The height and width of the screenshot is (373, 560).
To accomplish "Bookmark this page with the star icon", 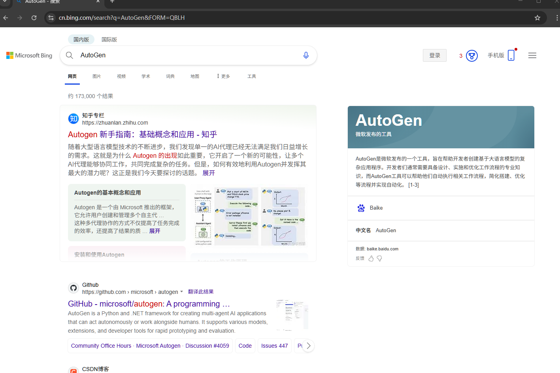I will click(x=537, y=18).
